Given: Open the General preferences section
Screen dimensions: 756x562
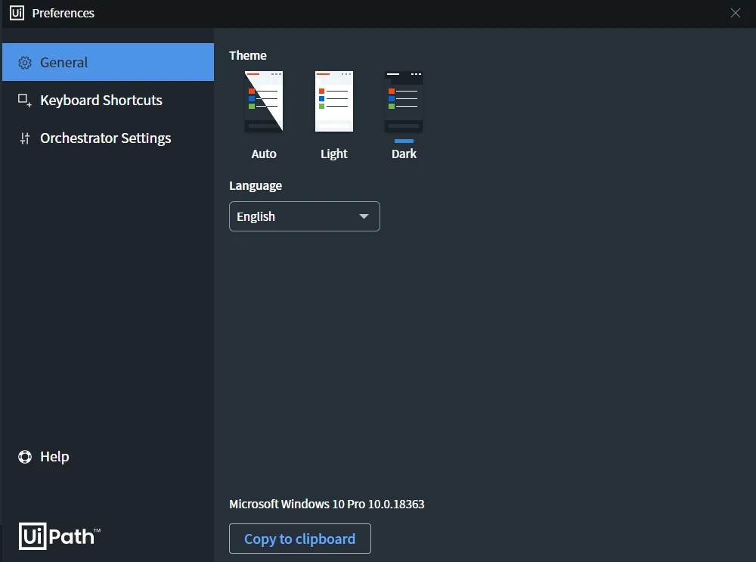Looking at the screenshot, I should 108,62.
